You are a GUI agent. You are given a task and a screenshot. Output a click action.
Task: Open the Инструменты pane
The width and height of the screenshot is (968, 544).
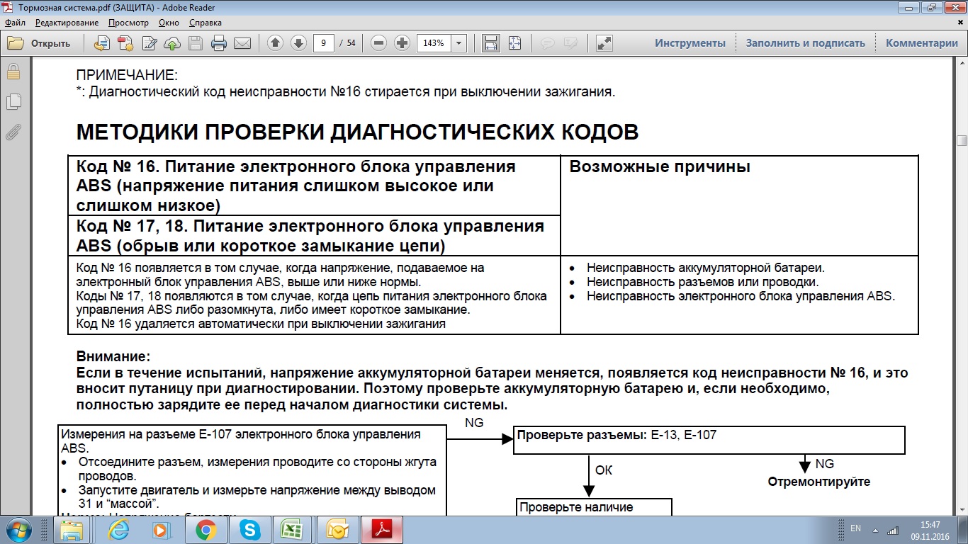point(690,43)
